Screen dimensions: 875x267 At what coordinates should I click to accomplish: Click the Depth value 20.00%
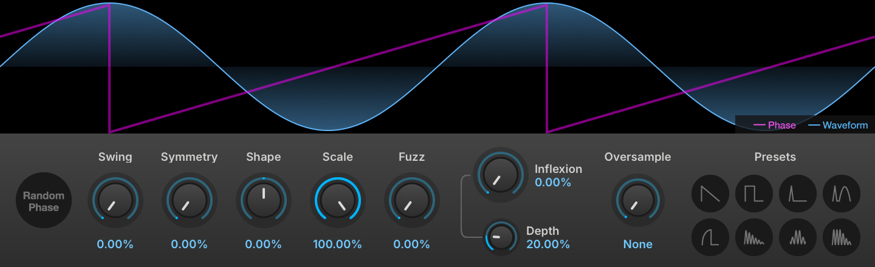click(548, 245)
